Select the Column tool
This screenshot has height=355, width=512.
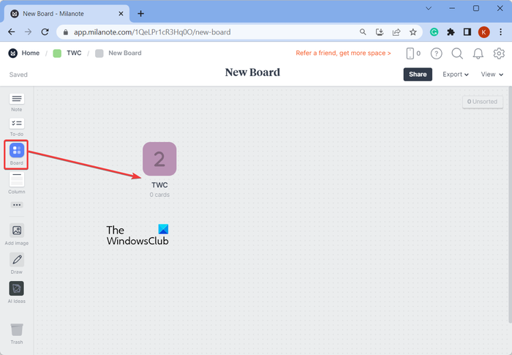pyautogui.click(x=17, y=179)
